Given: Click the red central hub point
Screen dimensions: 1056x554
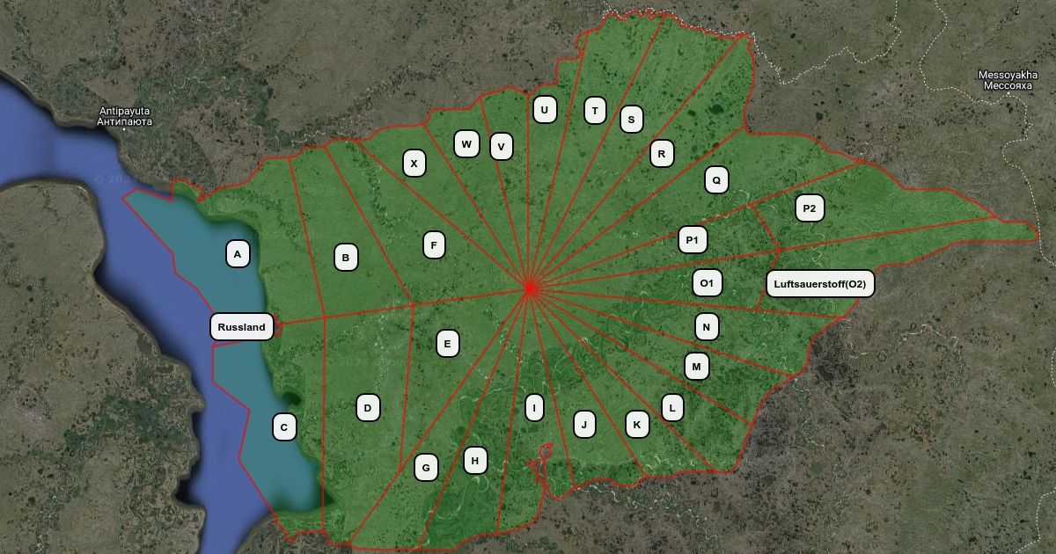Looking at the screenshot, I should (529, 288).
